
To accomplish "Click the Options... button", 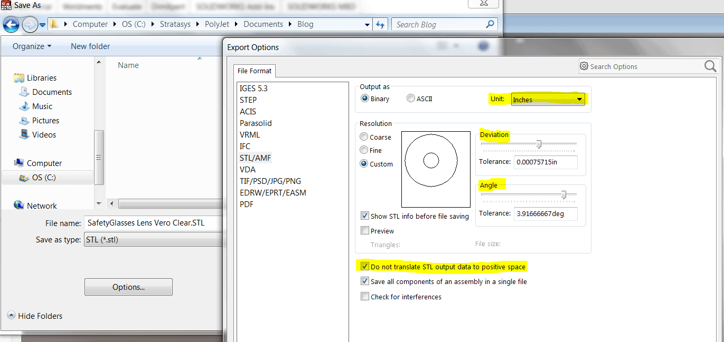I will tap(128, 287).
